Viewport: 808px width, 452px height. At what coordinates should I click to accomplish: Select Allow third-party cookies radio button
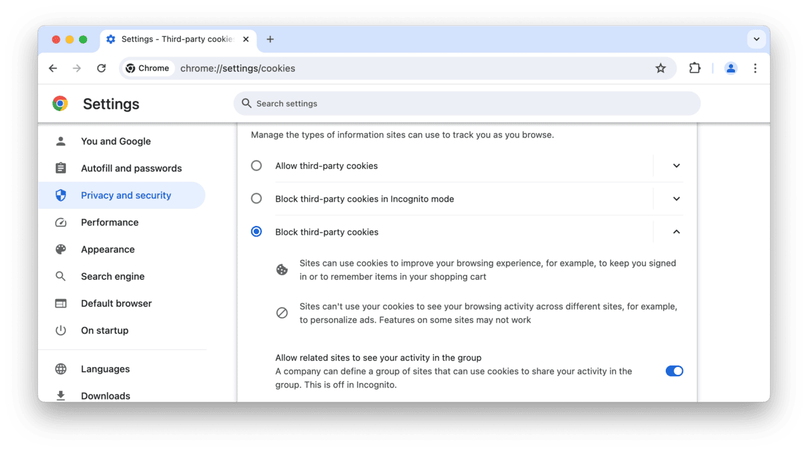(256, 166)
